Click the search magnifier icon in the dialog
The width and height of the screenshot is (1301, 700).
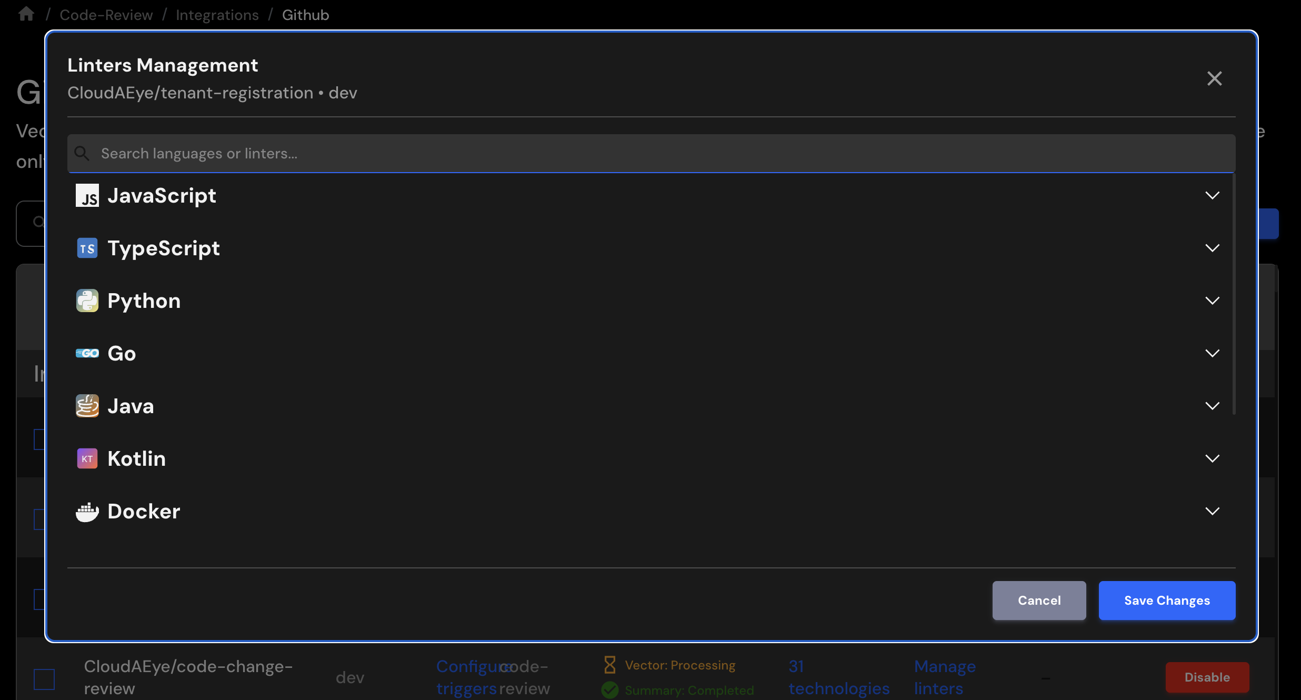pos(82,153)
